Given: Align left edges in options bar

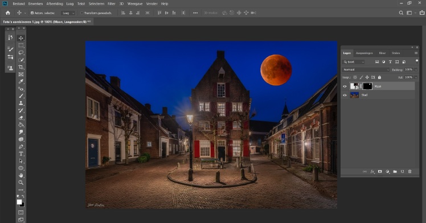Looking at the screenshot, I should tap(123, 13).
